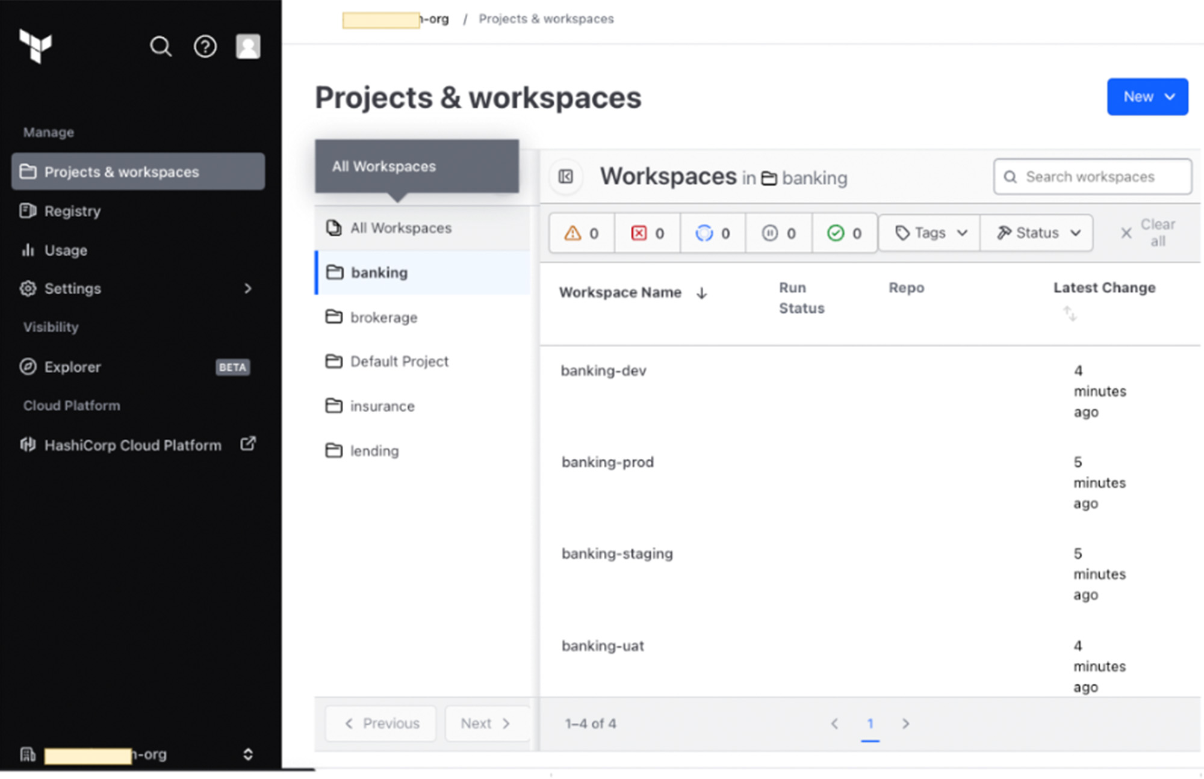Click the user profile avatar icon
This screenshot has height=779, width=1204.
pos(249,46)
